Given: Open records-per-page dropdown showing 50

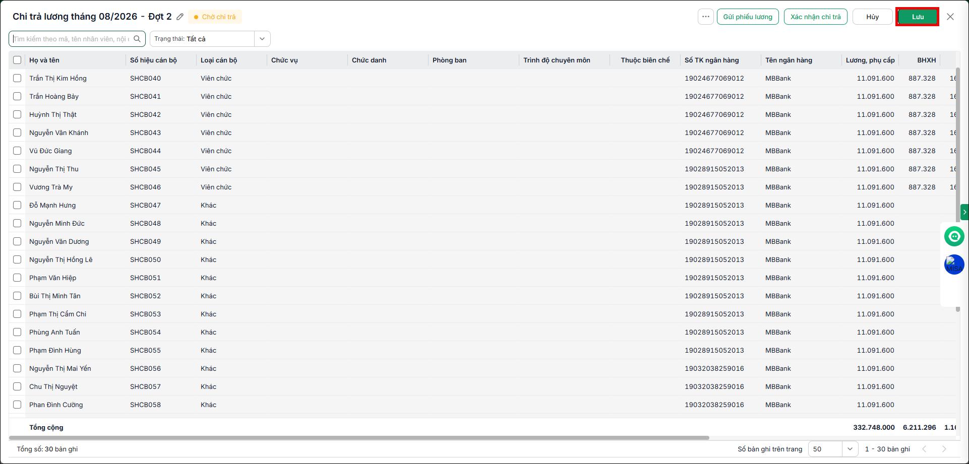Looking at the screenshot, I should click(x=833, y=449).
